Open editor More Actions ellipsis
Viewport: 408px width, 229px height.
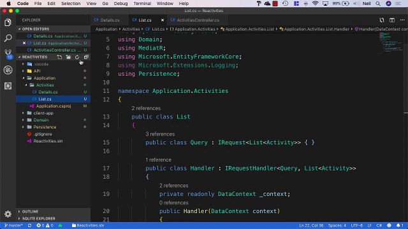coord(402,20)
